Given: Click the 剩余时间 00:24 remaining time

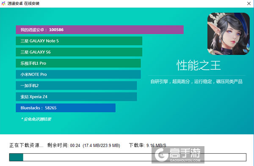Looking at the screenshot, I should tap(63, 145).
